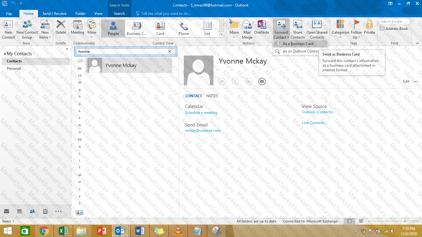
Task: Jump to contacts under letter m
Action: pos(79,125)
